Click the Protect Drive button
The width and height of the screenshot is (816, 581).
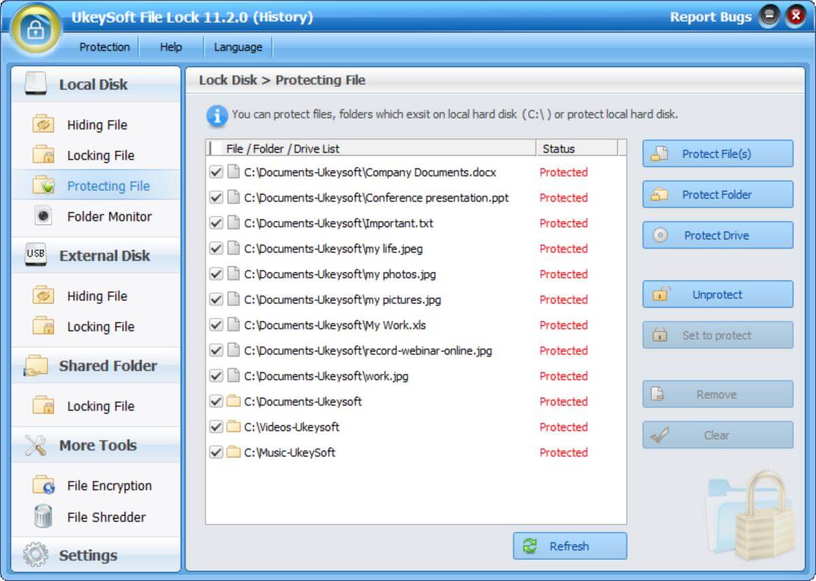pyautogui.click(x=717, y=235)
